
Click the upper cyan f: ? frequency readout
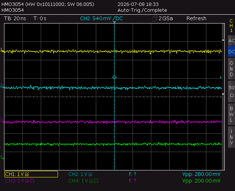coord(133,174)
